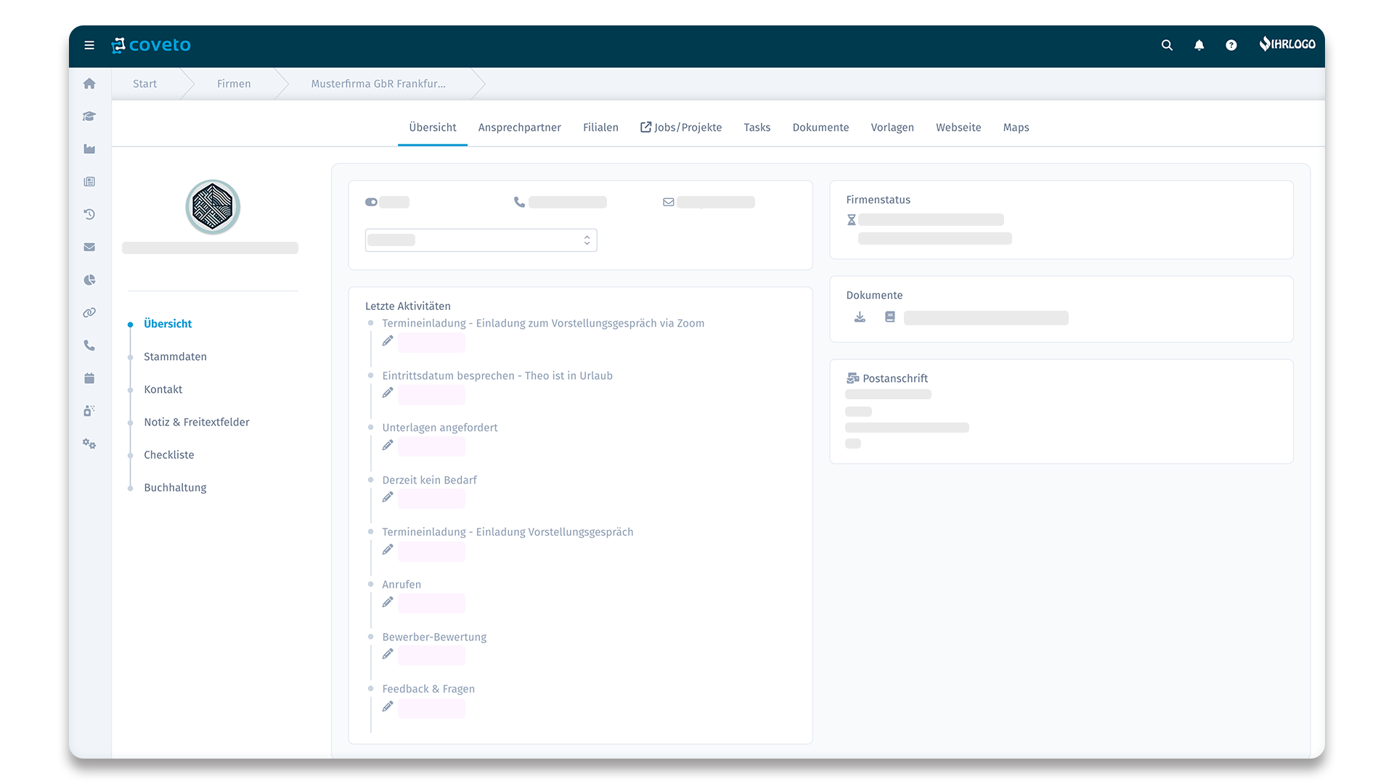Switch to the Ansprechpartner tab
Image resolution: width=1394 pixels, height=784 pixels.
(x=519, y=127)
